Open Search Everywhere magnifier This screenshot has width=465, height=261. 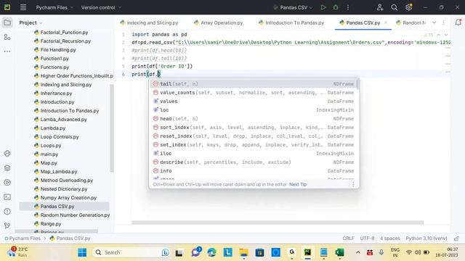[x=394, y=7]
